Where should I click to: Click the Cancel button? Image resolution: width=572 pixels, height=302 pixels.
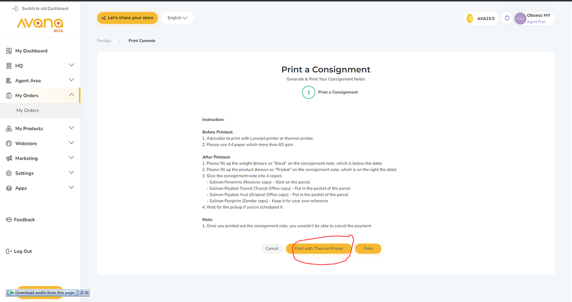point(272,248)
